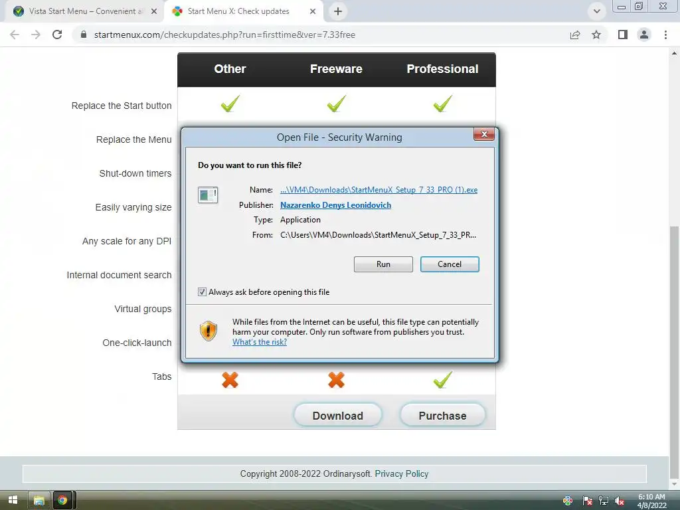Click the Purchase button on page
This screenshot has width=680, height=510.
coord(442,416)
